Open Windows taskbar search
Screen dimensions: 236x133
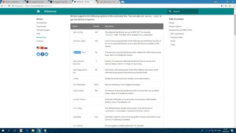pos(9,130)
